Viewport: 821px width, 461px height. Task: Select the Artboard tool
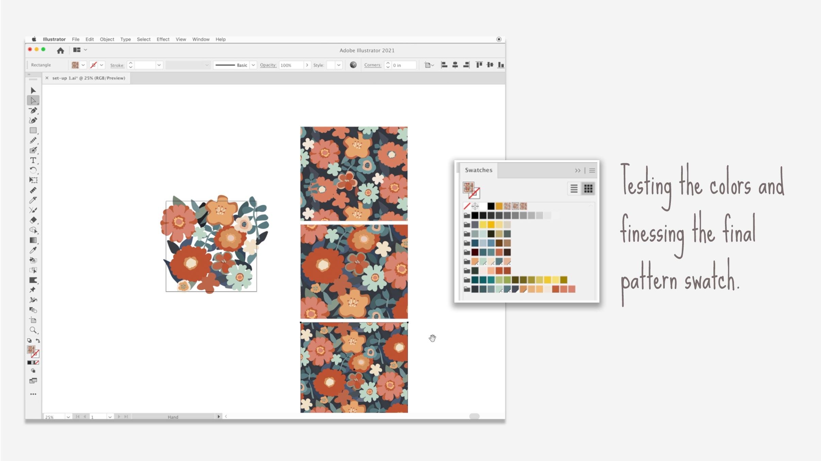(x=33, y=320)
